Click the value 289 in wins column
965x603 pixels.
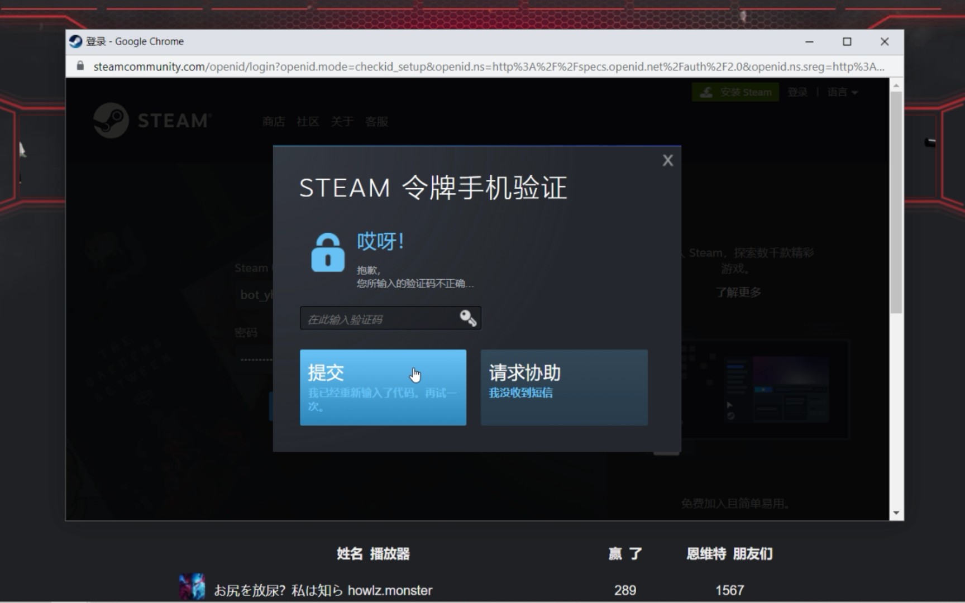[625, 590]
